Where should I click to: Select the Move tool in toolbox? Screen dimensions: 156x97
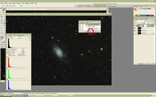[4, 12]
